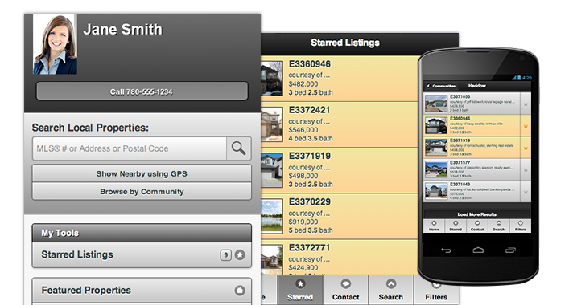Screen dimensions: 573x305
Task: Tap Filters tab on phone bottom bar
Action: pyautogui.click(x=520, y=226)
